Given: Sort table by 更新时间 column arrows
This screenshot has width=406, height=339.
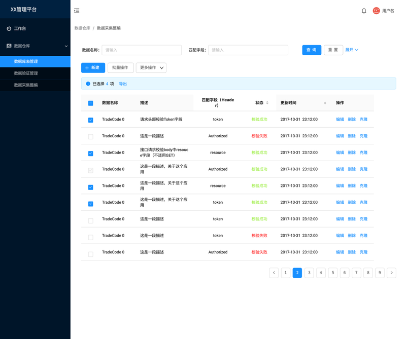Looking at the screenshot, I should point(325,103).
